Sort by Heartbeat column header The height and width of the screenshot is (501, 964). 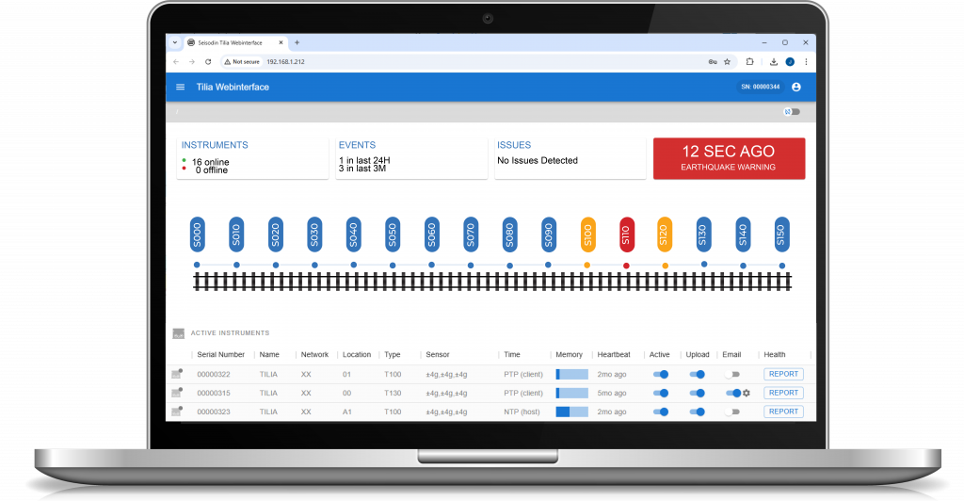tap(614, 355)
